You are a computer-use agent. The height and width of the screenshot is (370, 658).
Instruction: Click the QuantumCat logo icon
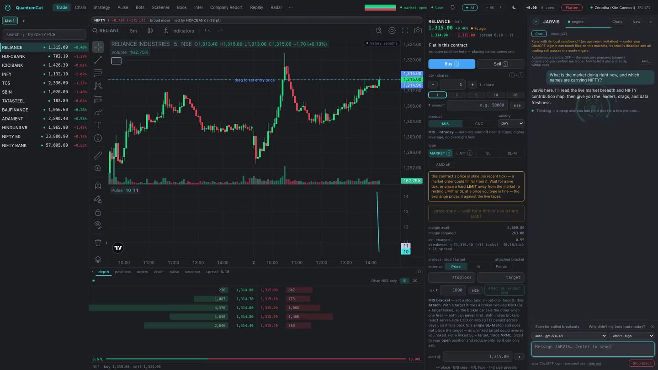[8, 8]
